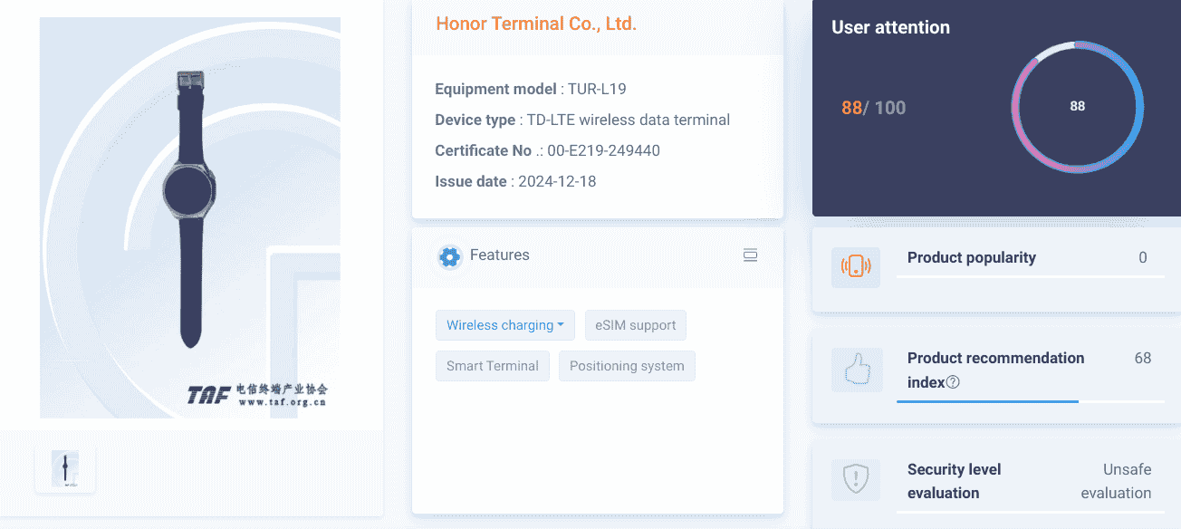Click the 88/100 attention score

pyautogui.click(x=873, y=108)
